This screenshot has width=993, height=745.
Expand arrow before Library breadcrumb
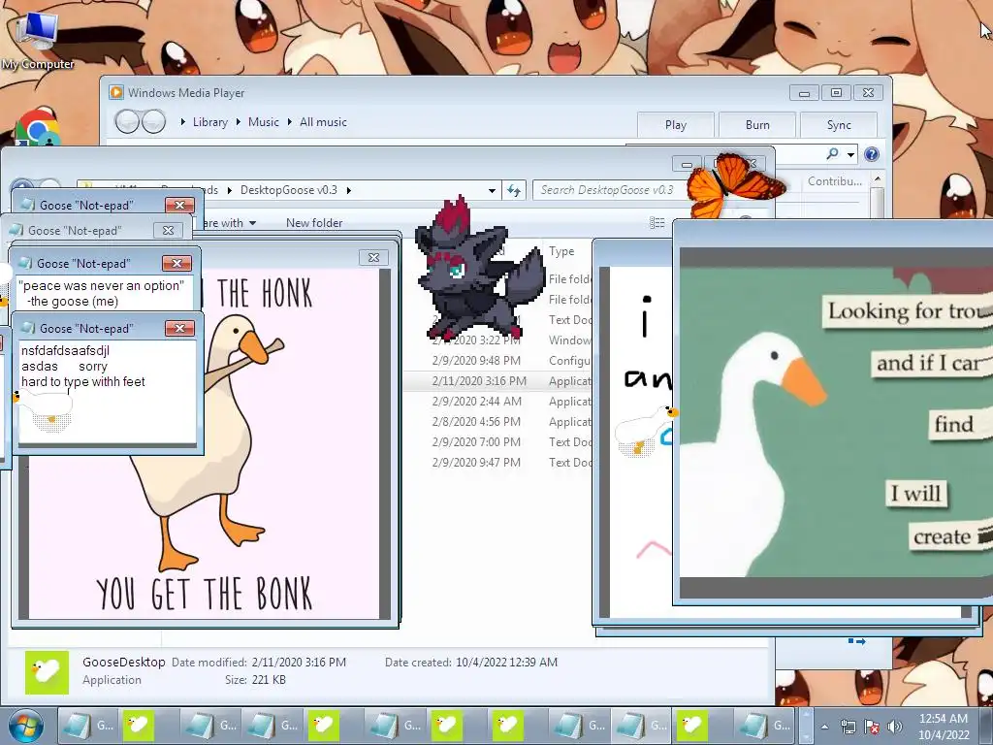pos(183,121)
